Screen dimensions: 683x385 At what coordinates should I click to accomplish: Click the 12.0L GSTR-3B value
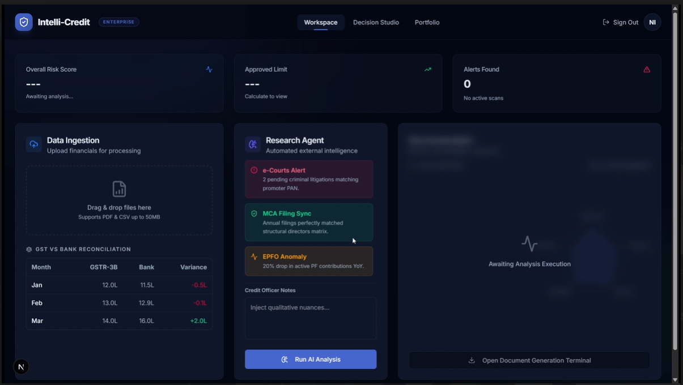pyautogui.click(x=110, y=285)
